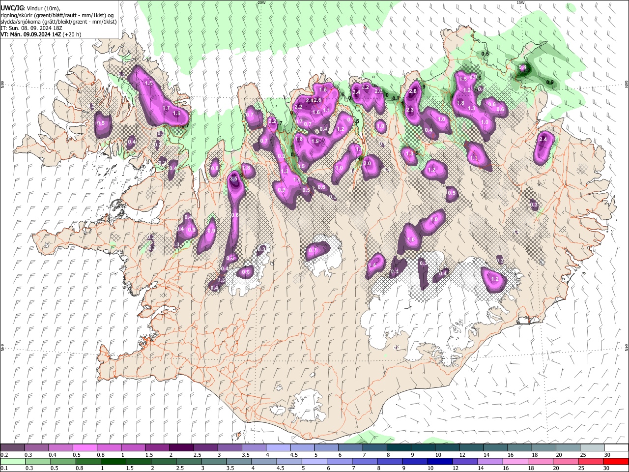
Task: Select the dark teal 8 swatch, upper legend
Action: (399, 448)
